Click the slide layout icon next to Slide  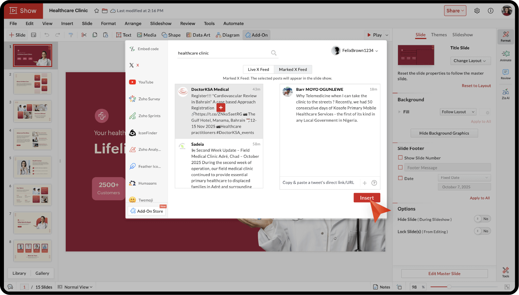tap(34, 35)
